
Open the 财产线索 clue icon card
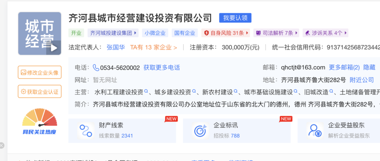(86, 131)
